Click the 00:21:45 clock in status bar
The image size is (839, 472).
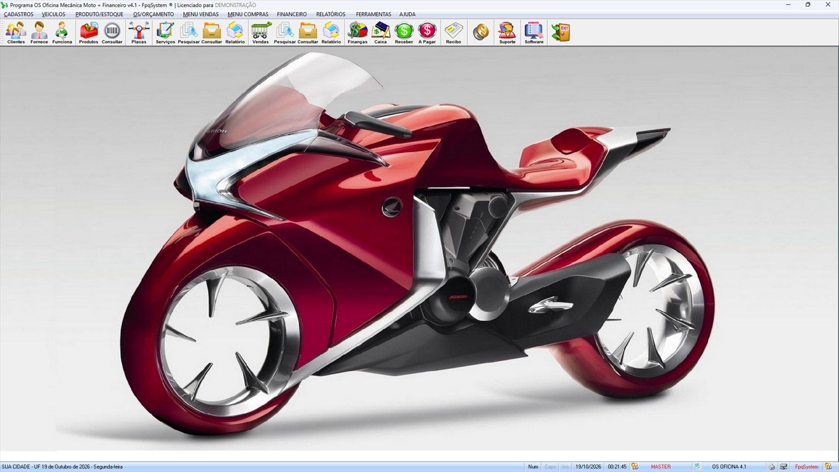(617, 466)
